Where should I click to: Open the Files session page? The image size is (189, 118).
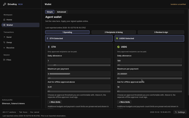click(21, 60)
